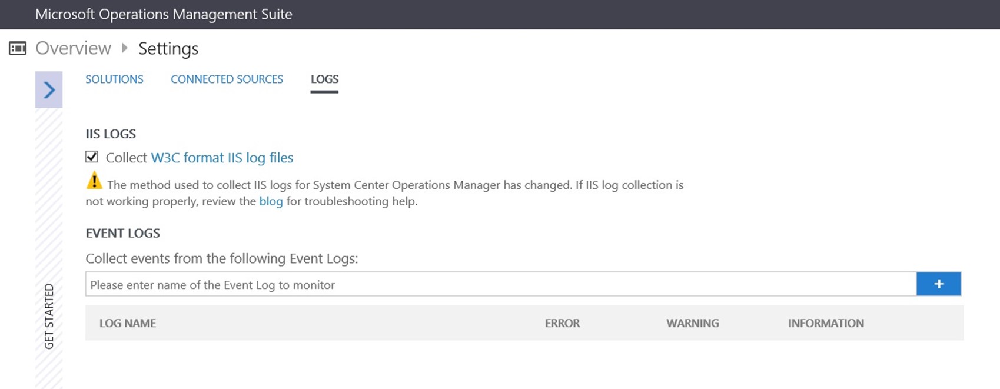Screen dimensions: 1000x389
Task: Click the GET STARTED vertical label
Action: click(49, 316)
